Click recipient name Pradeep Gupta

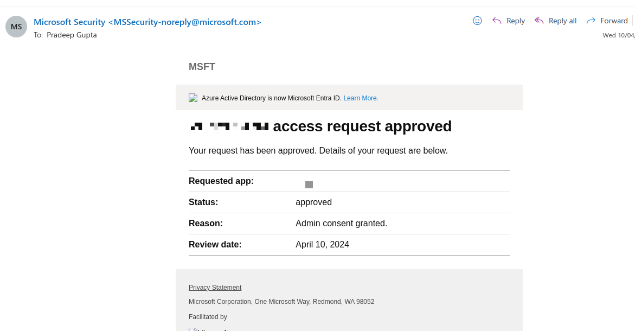72,35
